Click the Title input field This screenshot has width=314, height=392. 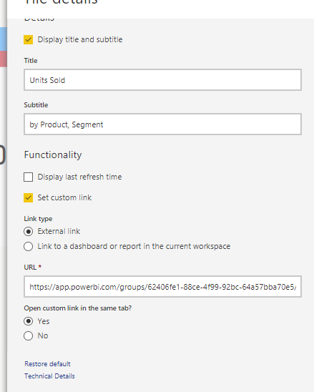coord(163,80)
